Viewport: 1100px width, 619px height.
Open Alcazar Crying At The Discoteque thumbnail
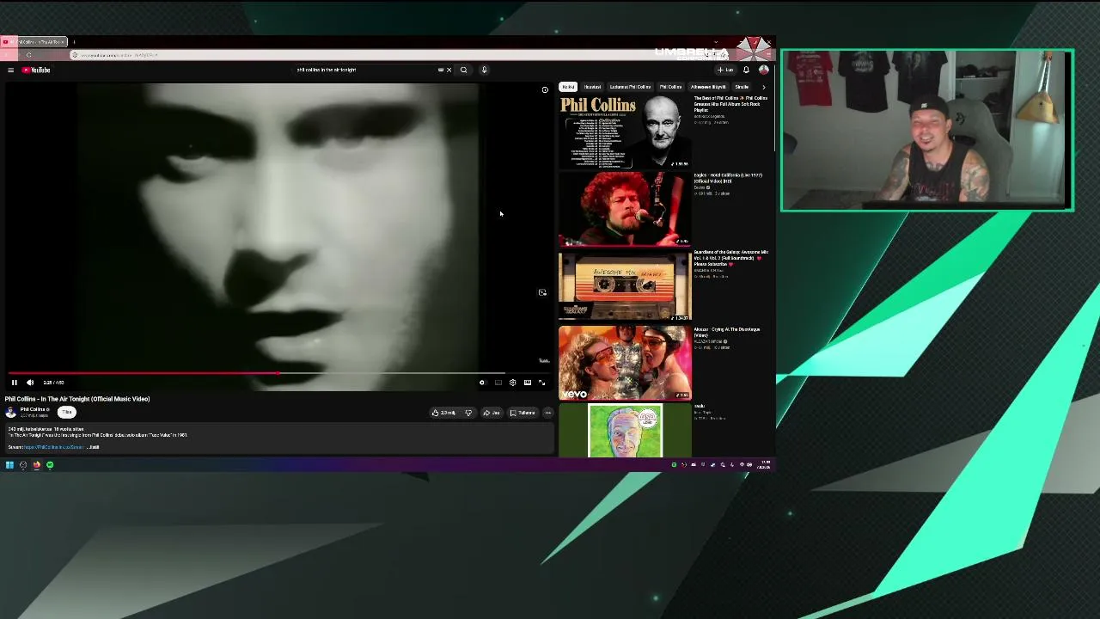(625, 363)
